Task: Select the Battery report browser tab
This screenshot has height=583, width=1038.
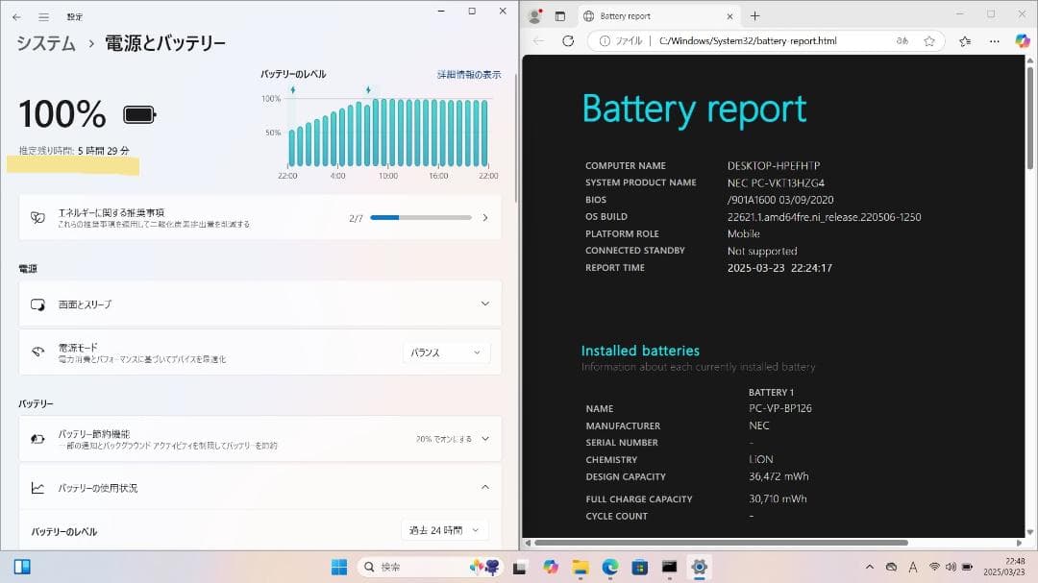Action: pos(654,15)
